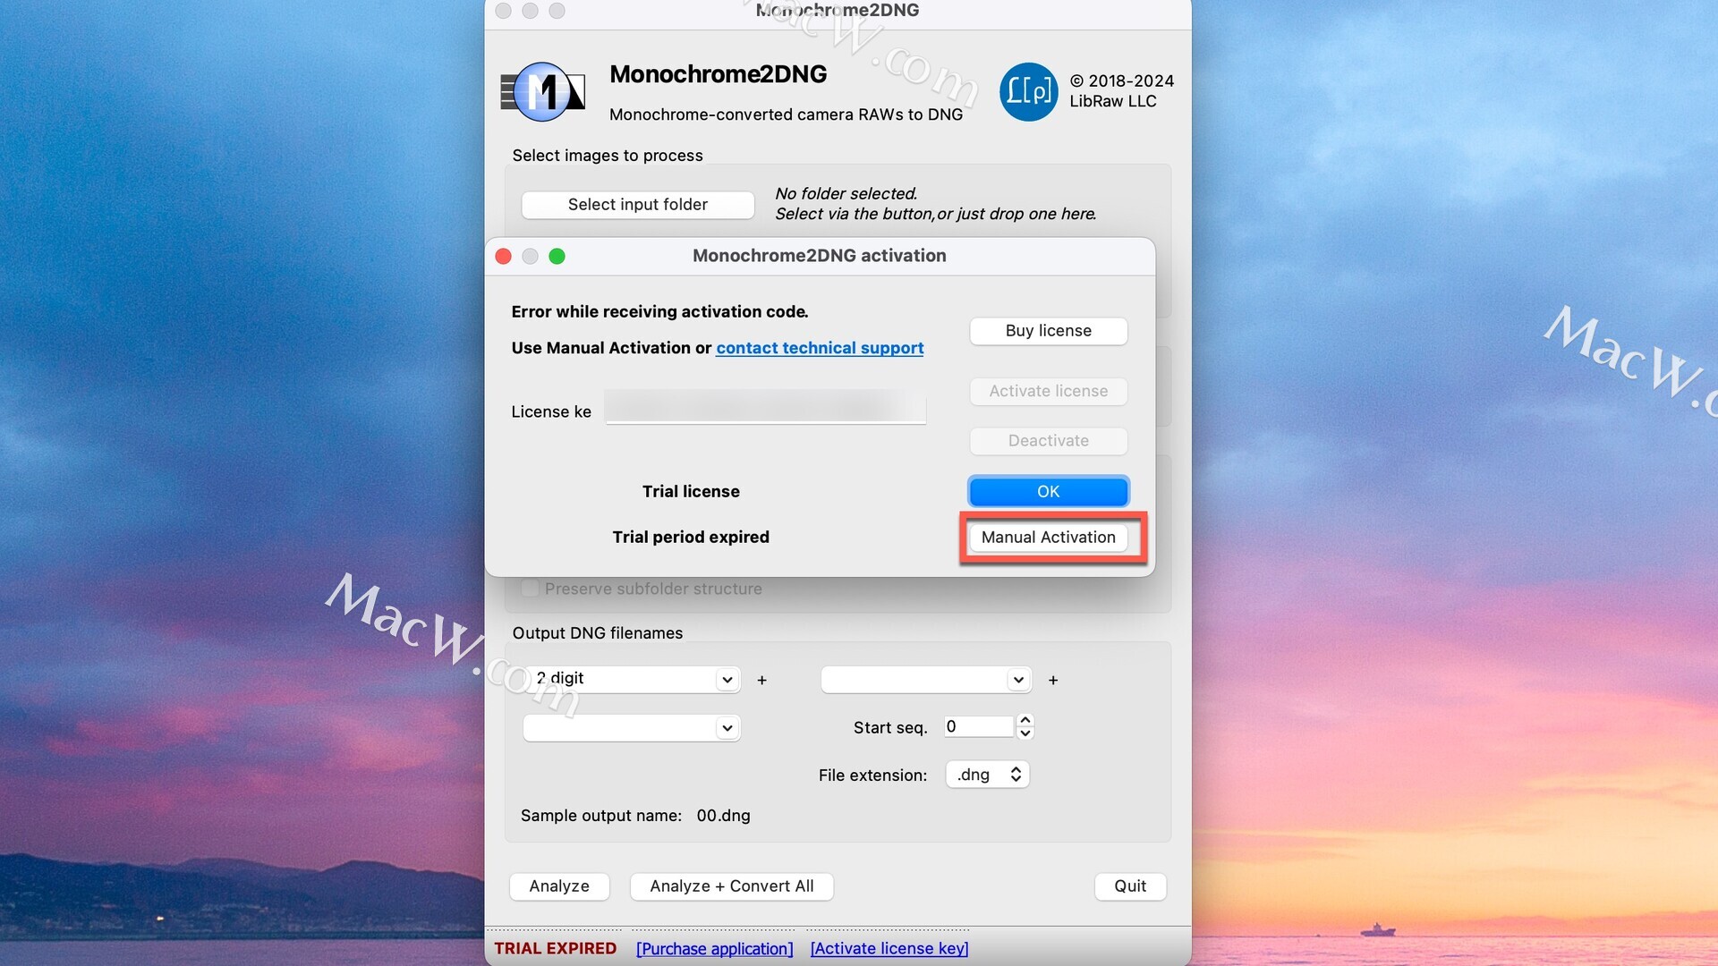Toggle Preserve subfolder structure checkbox
The image size is (1718, 966).
(x=530, y=589)
